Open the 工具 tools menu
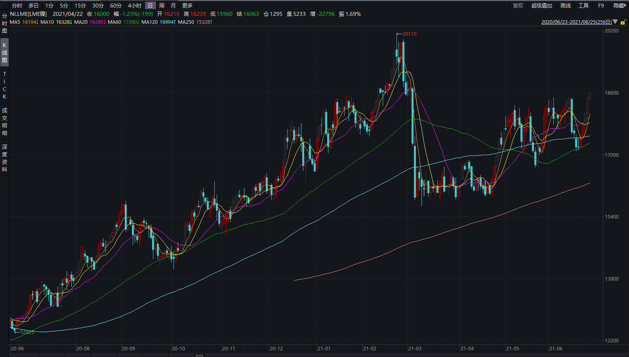The height and width of the screenshot is (357, 629). coord(583,6)
